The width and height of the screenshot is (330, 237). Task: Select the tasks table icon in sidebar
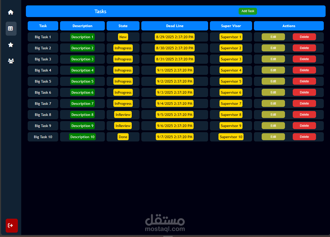point(11,29)
